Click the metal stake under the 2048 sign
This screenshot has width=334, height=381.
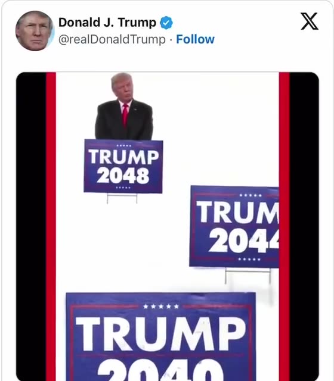[x=122, y=198]
